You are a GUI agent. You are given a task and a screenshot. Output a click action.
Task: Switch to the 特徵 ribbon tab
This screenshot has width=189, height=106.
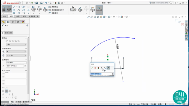pyautogui.click(x=4, y=16)
